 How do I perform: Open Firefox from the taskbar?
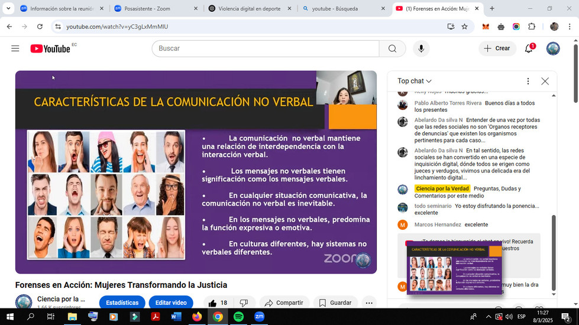click(197, 317)
